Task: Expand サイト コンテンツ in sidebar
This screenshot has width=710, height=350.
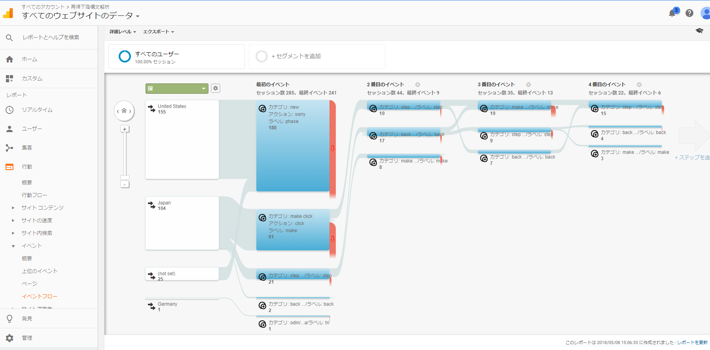Action: click(13, 208)
